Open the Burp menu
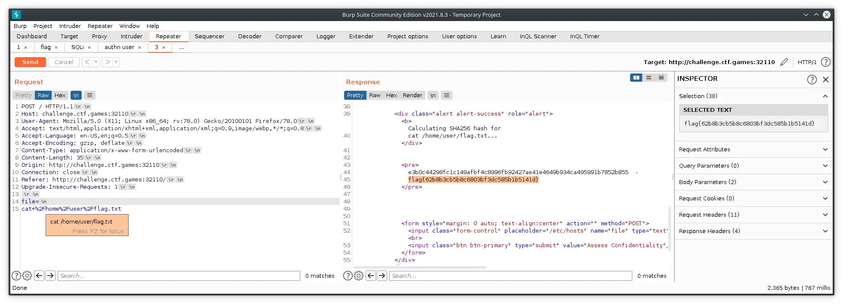Screen dimensions: 843x304 tap(20, 26)
